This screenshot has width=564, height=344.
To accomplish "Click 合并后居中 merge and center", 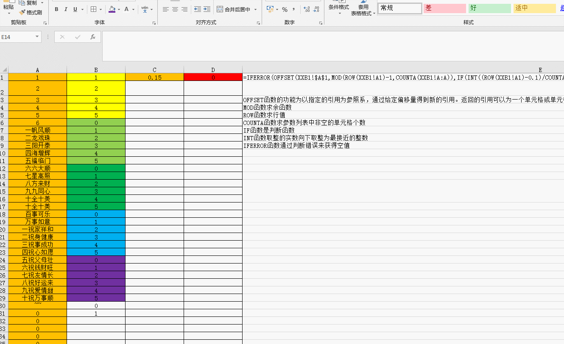I will 234,9.
